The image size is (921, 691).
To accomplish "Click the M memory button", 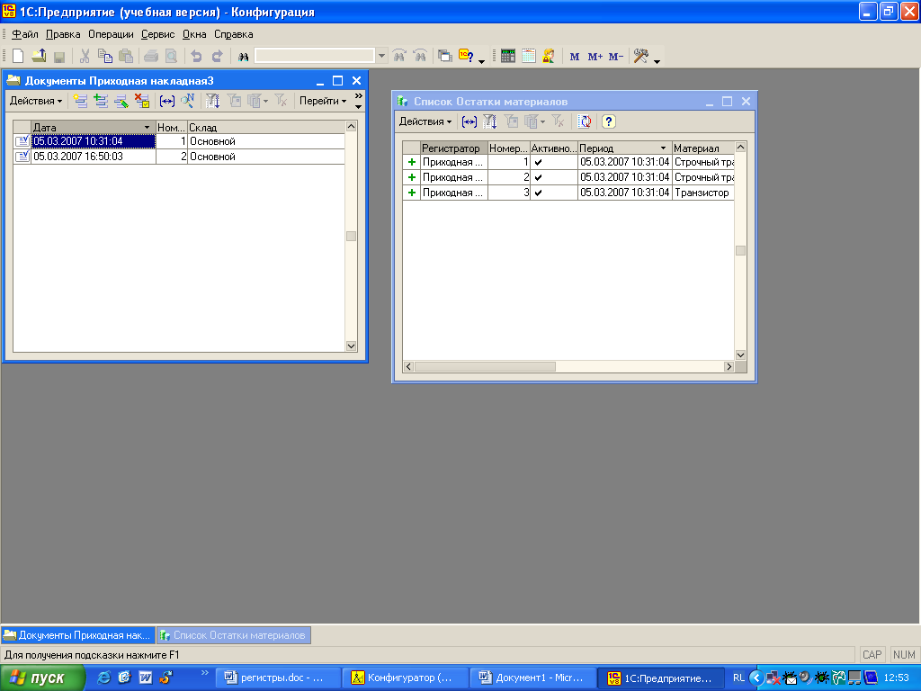I will coord(575,57).
